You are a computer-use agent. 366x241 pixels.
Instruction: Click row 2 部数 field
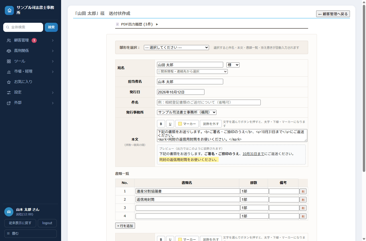click(x=255, y=199)
